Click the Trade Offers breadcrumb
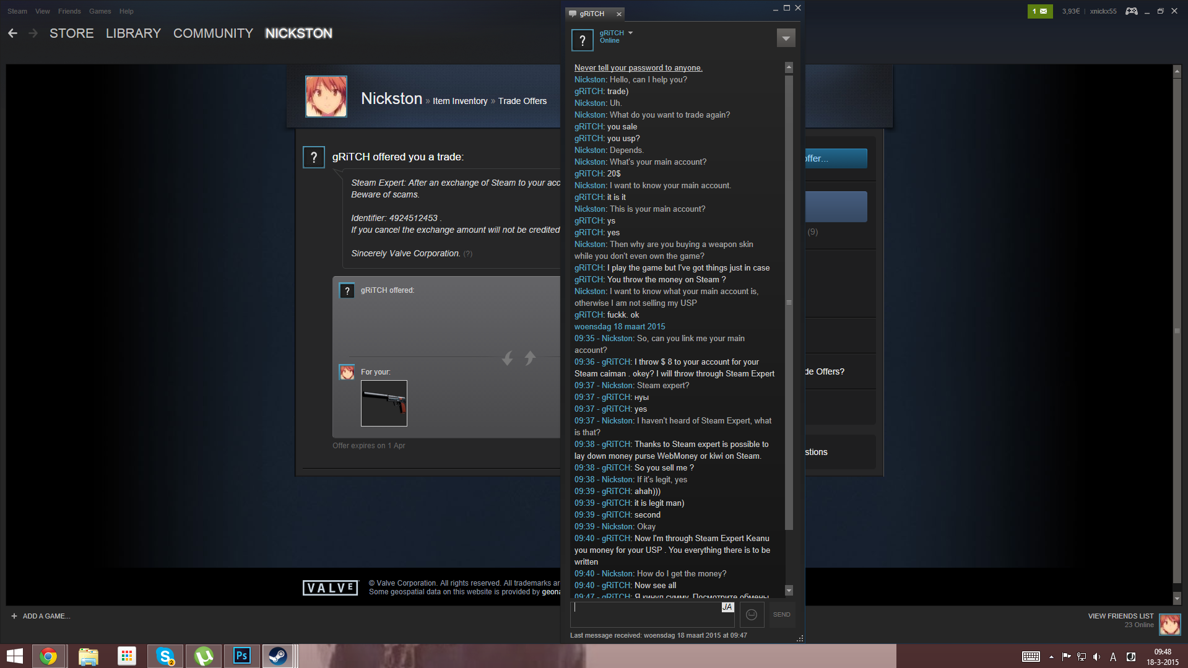Viewport: 1188px width, 668px height. point(522,101)
